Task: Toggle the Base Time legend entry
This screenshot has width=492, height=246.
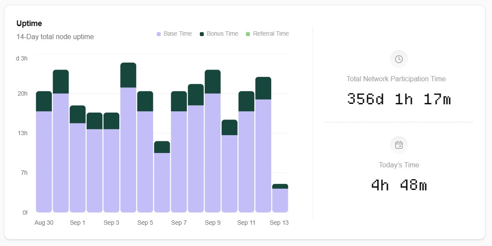Action: [x=174, y=33]
